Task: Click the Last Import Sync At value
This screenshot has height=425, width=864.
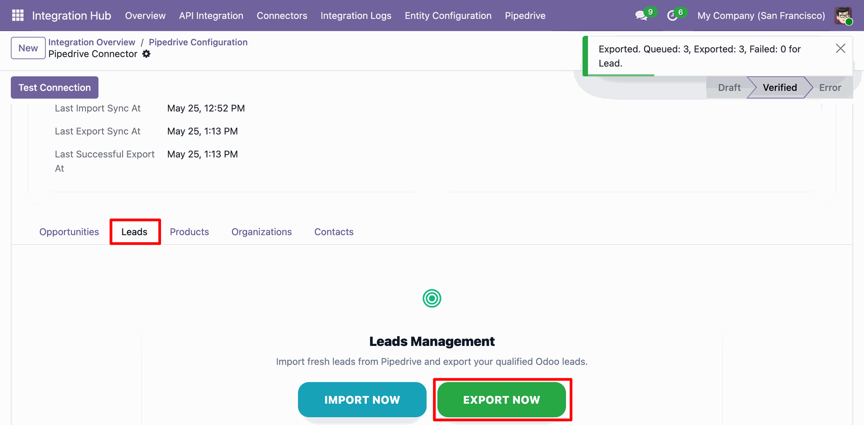Action: point(206,108)
